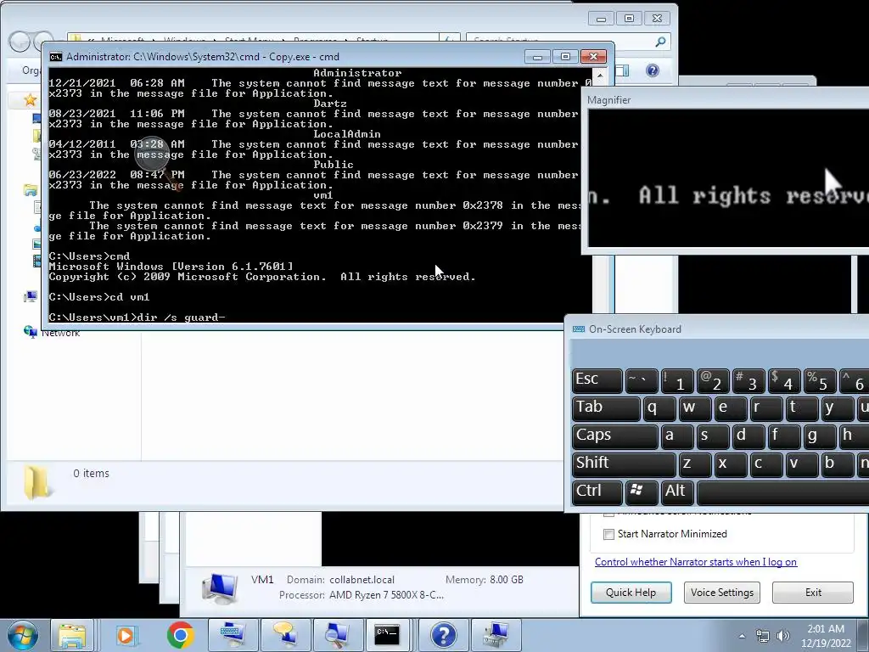This screenshot has height=652, width=869.
Task: Click the Explorer Back navigation button
Action: (x=20, y=42)
